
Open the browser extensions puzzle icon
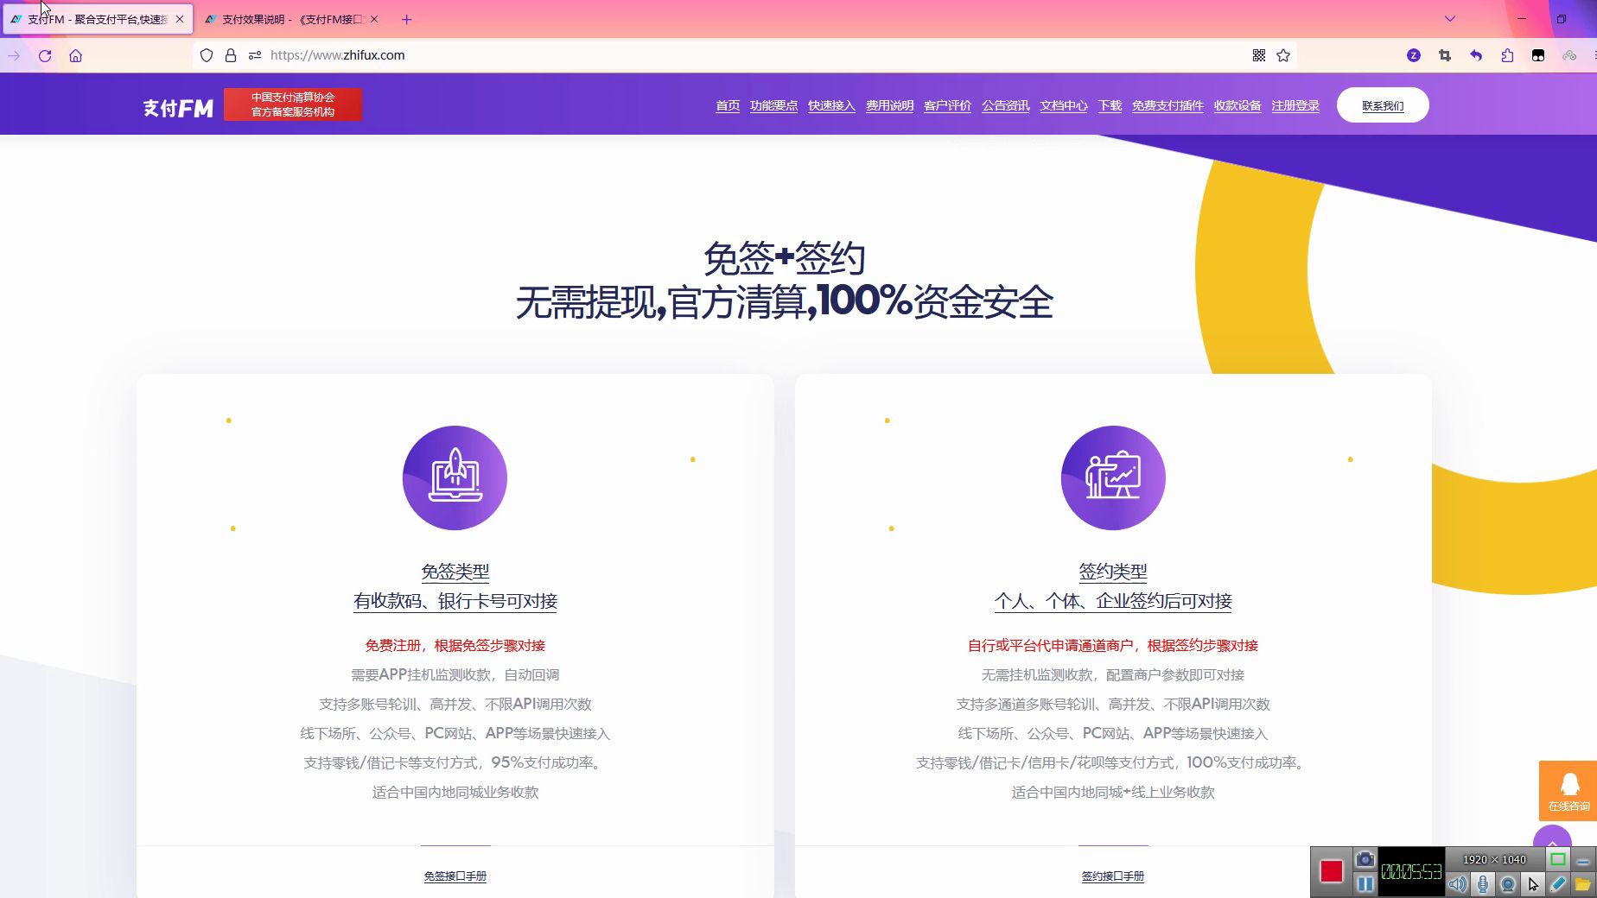tap(1506, 55)
